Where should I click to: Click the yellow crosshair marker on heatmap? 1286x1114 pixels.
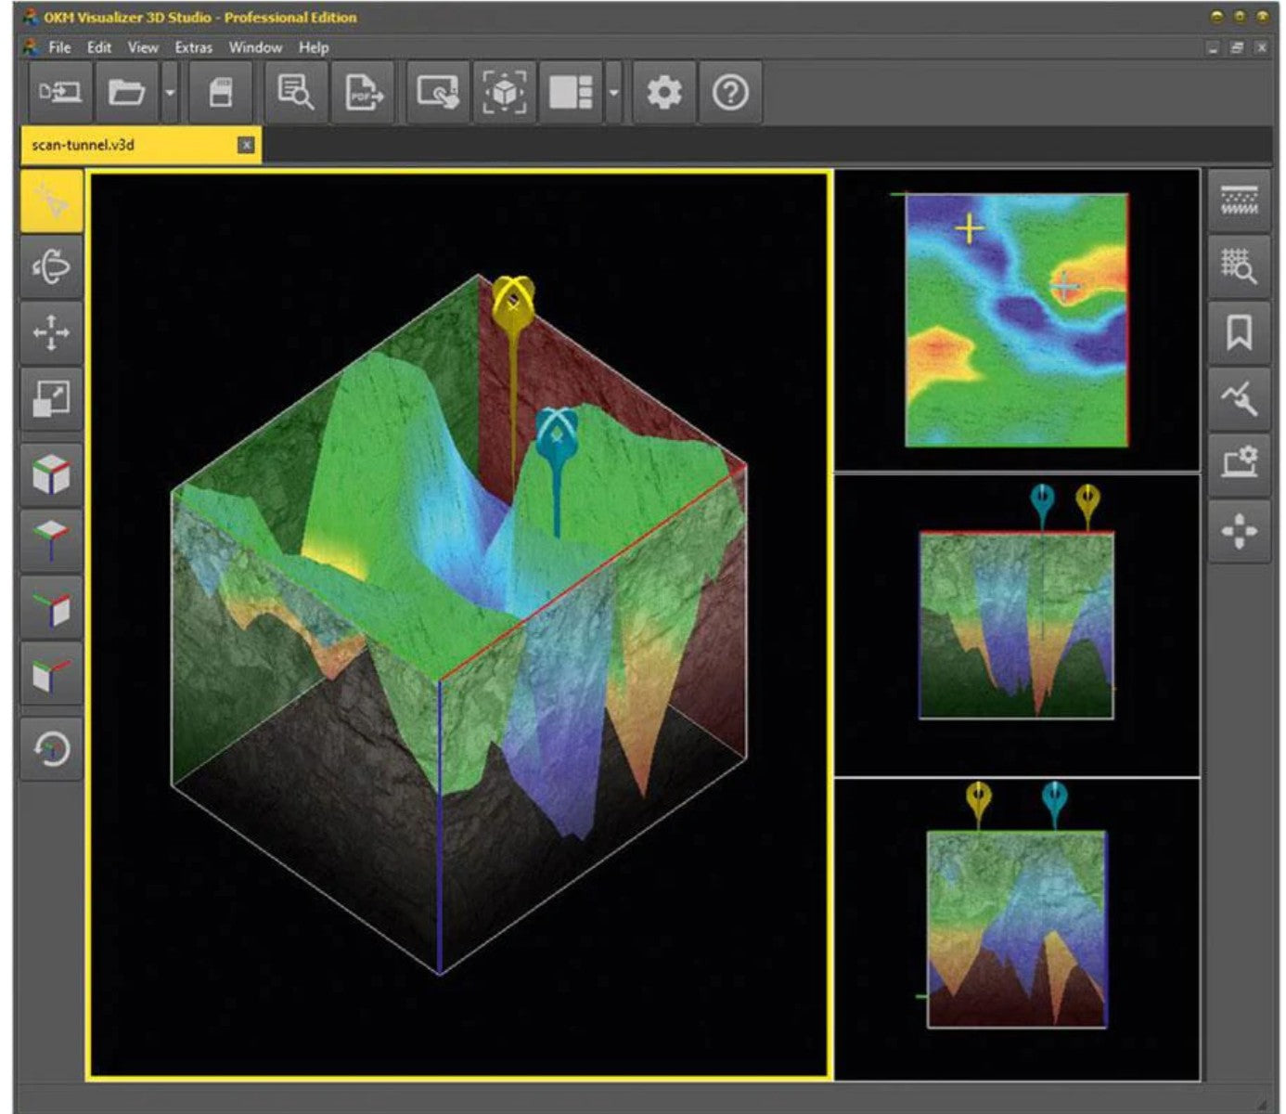click(x=970, y=228)
